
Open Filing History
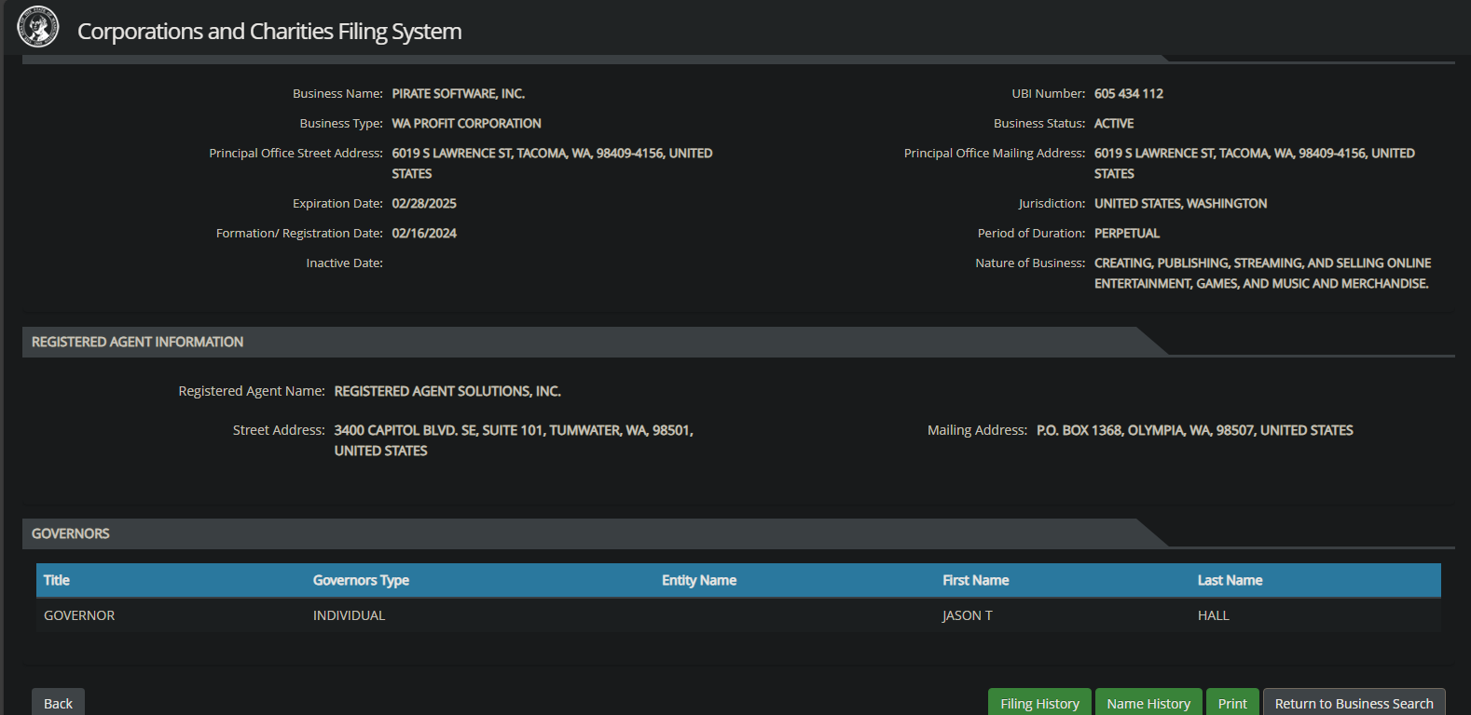[1039, 703]
